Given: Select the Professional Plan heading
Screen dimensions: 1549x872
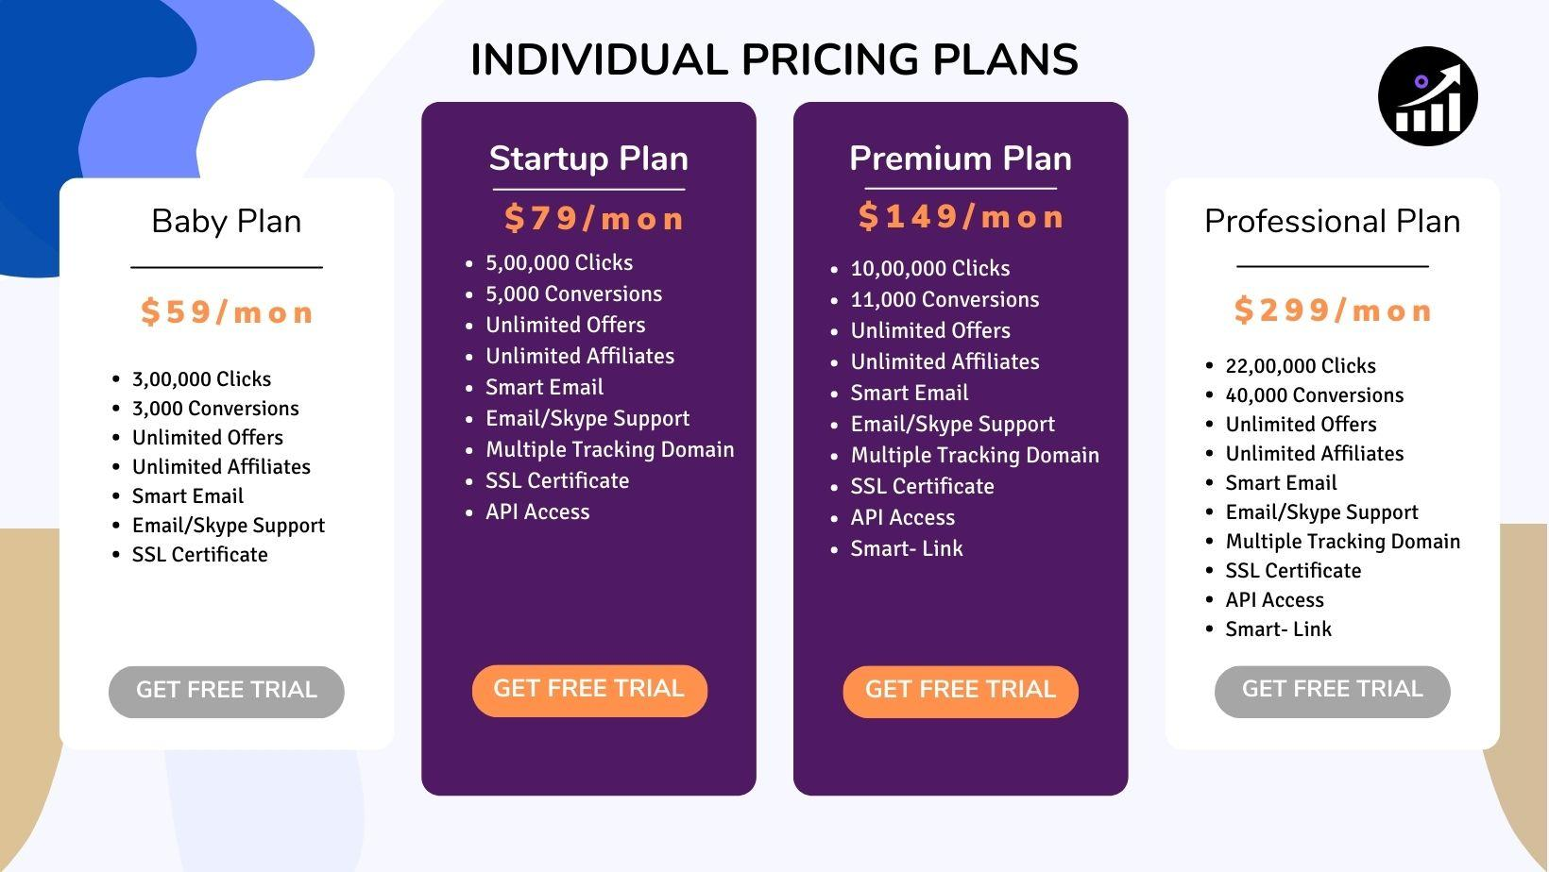Looking at the screenshot, I should (x=1332, y=222).
